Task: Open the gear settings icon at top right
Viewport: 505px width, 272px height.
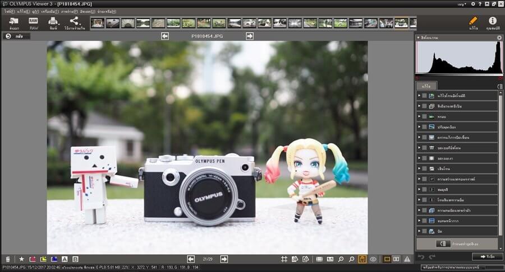Action: tap(473, 4)
